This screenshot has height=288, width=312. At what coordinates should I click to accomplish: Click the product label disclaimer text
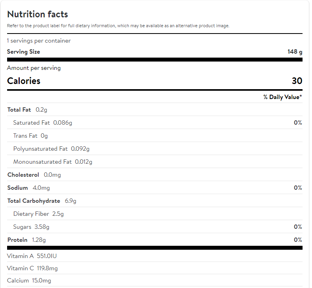(118, 26)
